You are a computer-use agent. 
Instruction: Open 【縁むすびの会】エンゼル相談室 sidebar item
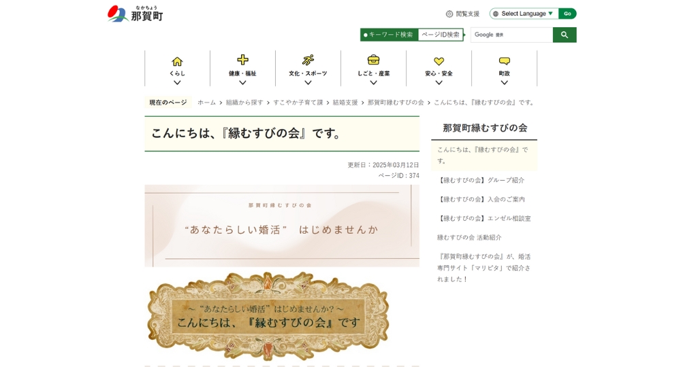click(484, 218)
